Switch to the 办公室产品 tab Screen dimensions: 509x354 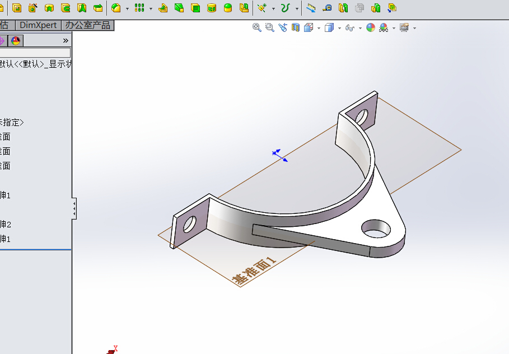tap(88, 25)
